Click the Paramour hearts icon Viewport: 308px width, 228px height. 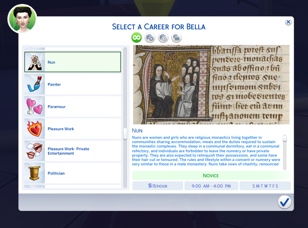pos(34,107)
